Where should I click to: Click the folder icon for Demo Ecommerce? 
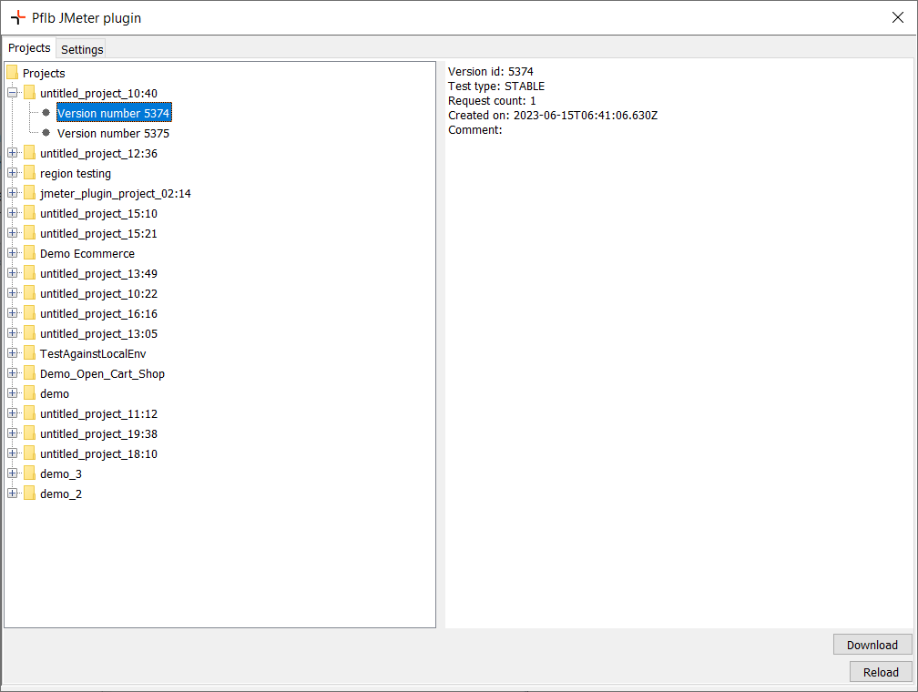(28, 253)
